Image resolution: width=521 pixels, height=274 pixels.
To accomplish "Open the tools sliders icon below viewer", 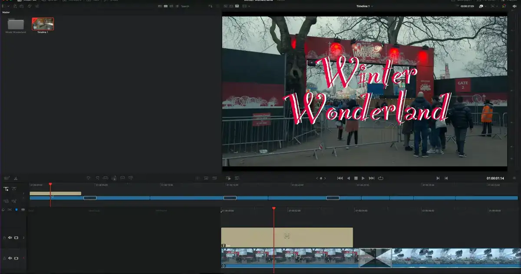I will point(237,178).
